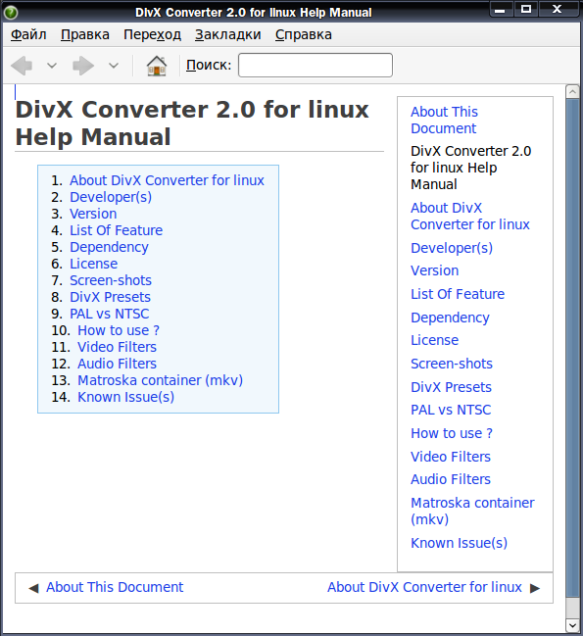Open the Переход menu
Image resolution: width=583 pixels, height=636 pixels.
pyautogui.click(x=153, y=35)
